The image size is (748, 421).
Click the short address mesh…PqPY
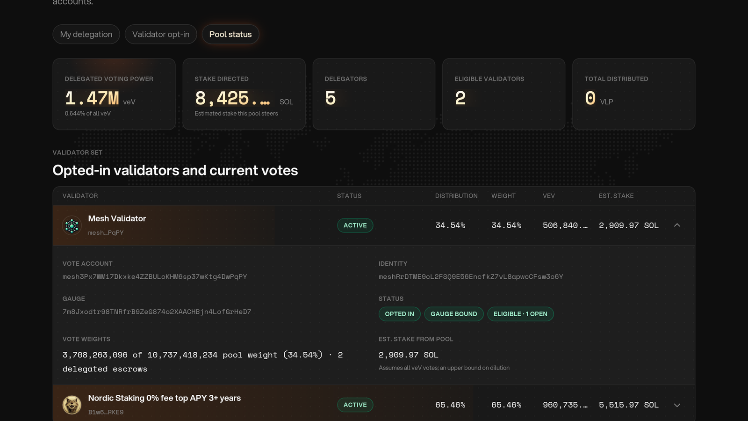coord(106,232)
